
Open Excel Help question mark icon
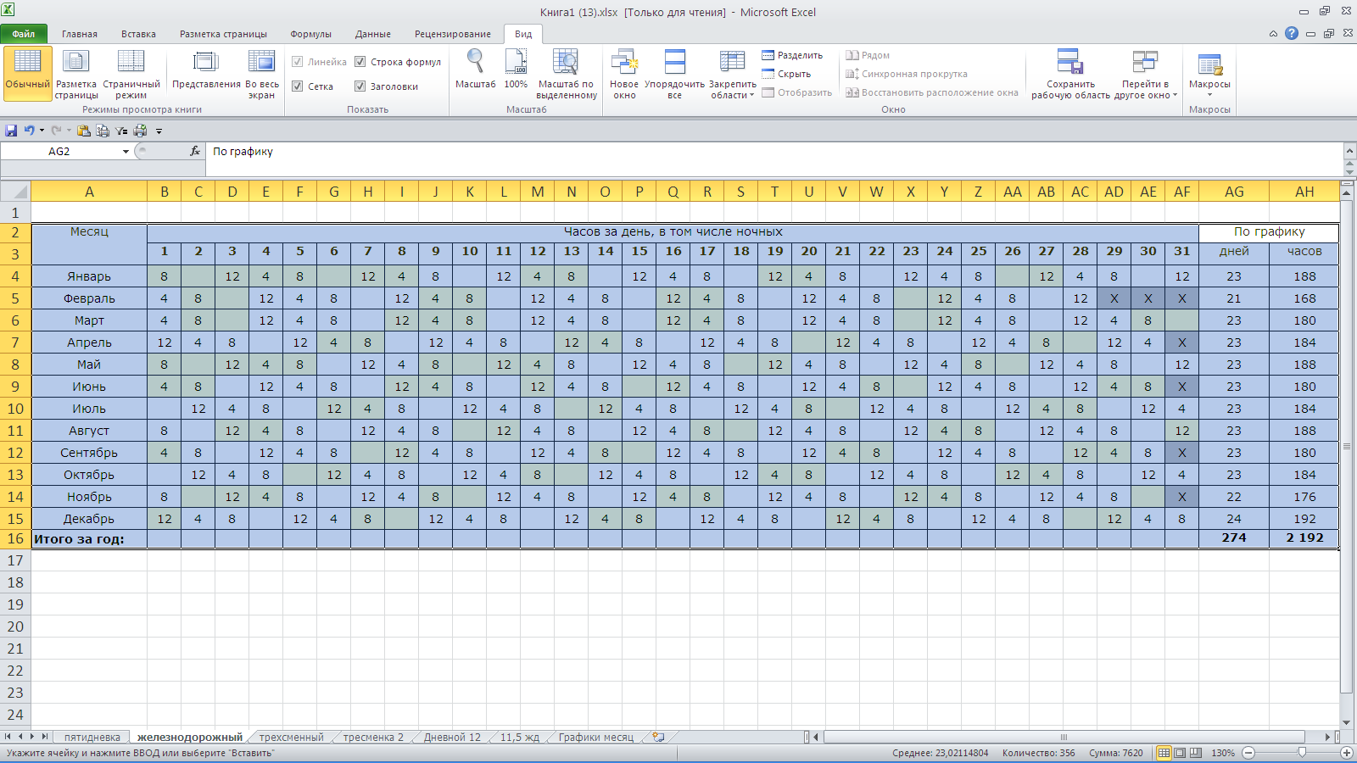1292,34
